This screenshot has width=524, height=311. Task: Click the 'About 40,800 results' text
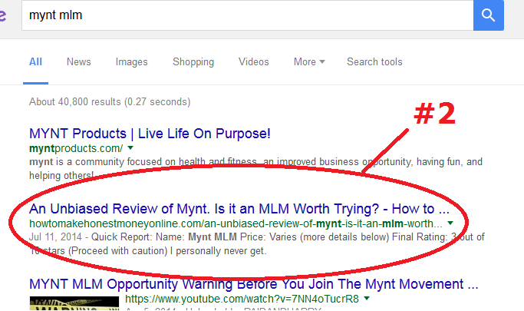click(110, 101)
